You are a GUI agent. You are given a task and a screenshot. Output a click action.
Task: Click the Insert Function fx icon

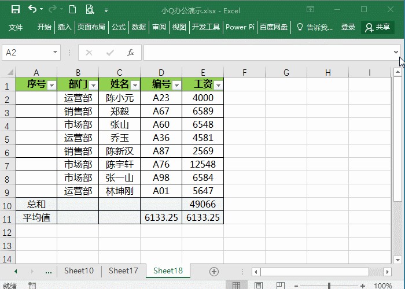pyautogui.click(x=131, y=53)
